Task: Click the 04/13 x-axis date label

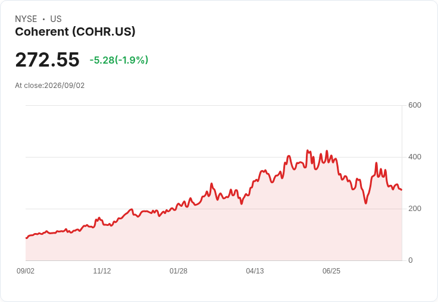Action: (x=255, y=270)
